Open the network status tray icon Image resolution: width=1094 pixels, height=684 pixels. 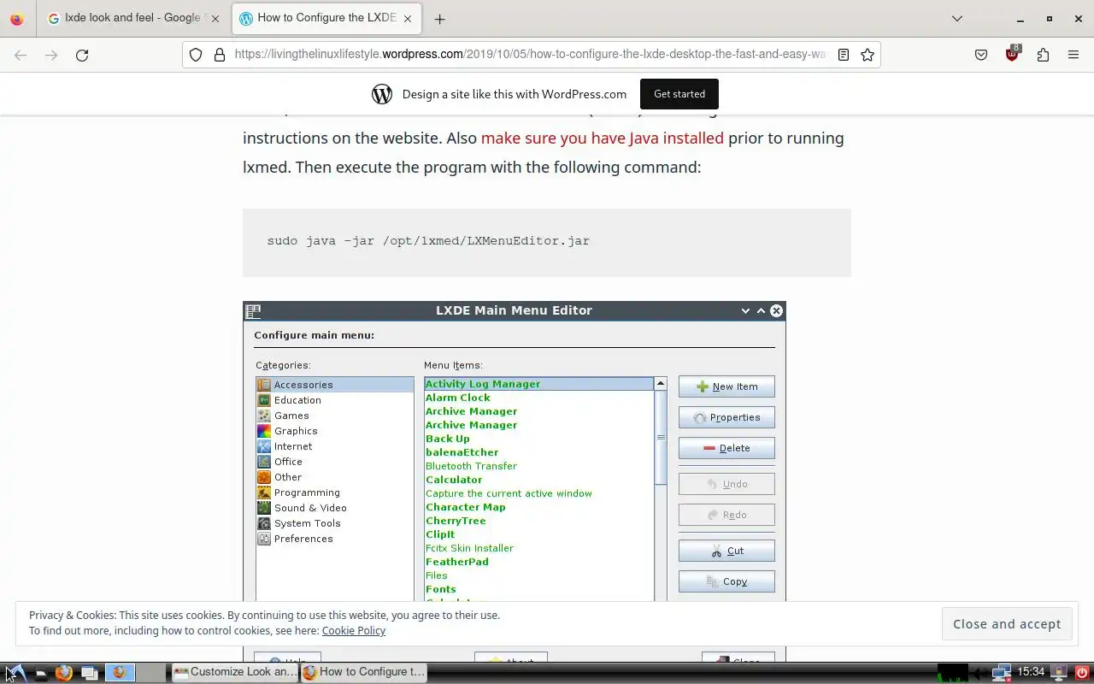point(1001,673)
